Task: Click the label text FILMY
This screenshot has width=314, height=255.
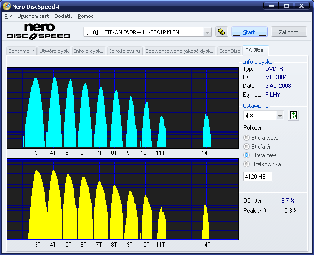Action: (273, 95)
